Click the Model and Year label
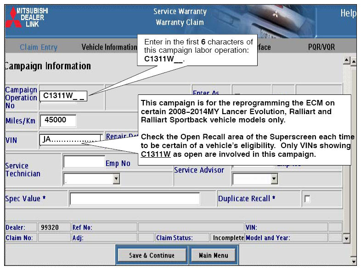 coord(268,237)
